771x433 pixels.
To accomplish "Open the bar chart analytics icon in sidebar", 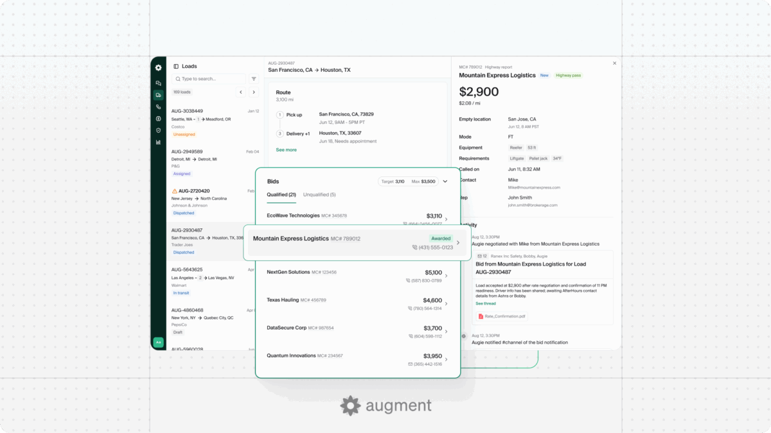I will (158, 142).
